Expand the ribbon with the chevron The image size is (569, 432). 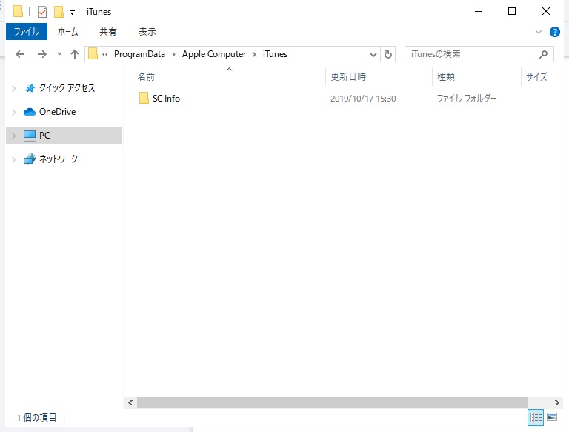[x=539, y=32]
